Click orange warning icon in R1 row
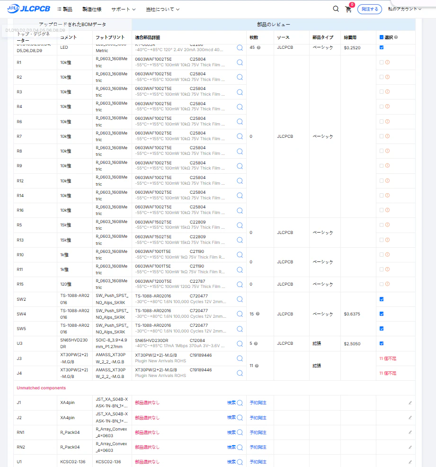The image size is (436, 467). click(388, 62)
